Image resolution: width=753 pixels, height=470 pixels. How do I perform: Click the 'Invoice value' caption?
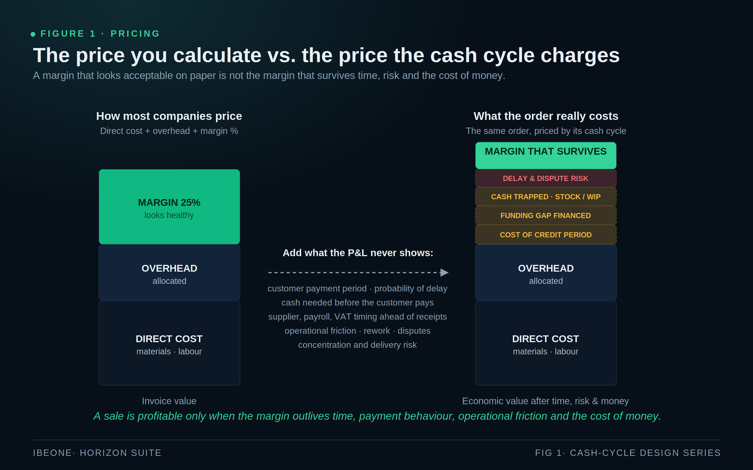169,401
